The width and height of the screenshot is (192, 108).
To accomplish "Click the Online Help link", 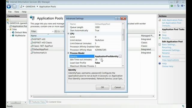I will point(167,66).
